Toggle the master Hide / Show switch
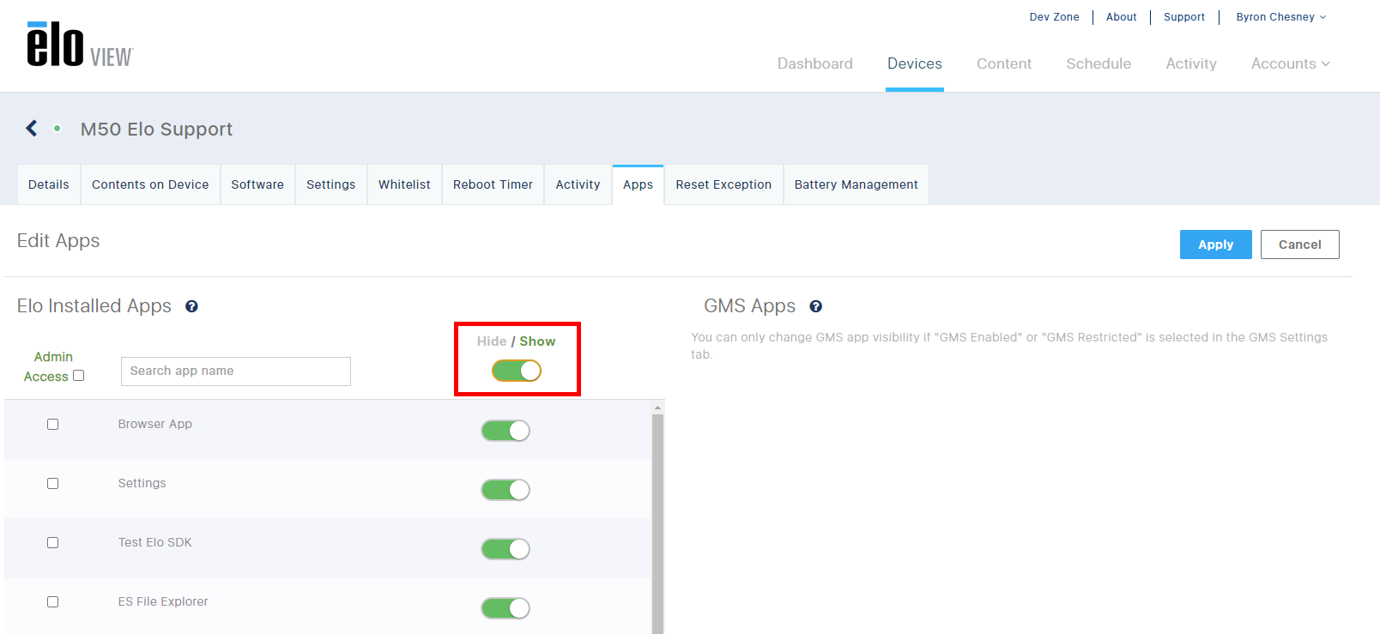 (517, 371)
